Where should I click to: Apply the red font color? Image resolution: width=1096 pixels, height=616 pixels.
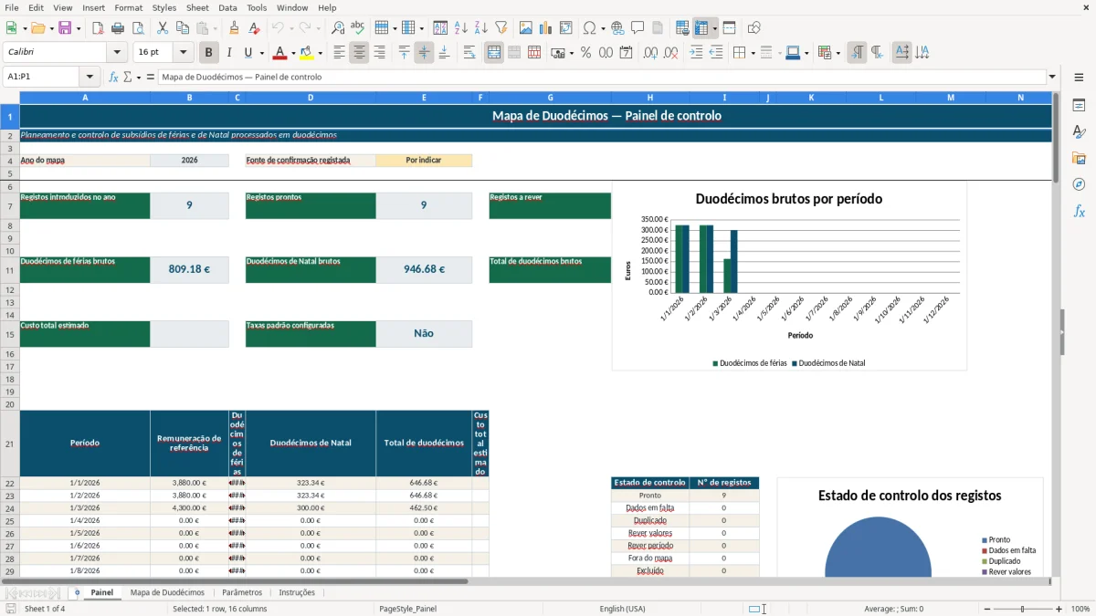point(281,53)
